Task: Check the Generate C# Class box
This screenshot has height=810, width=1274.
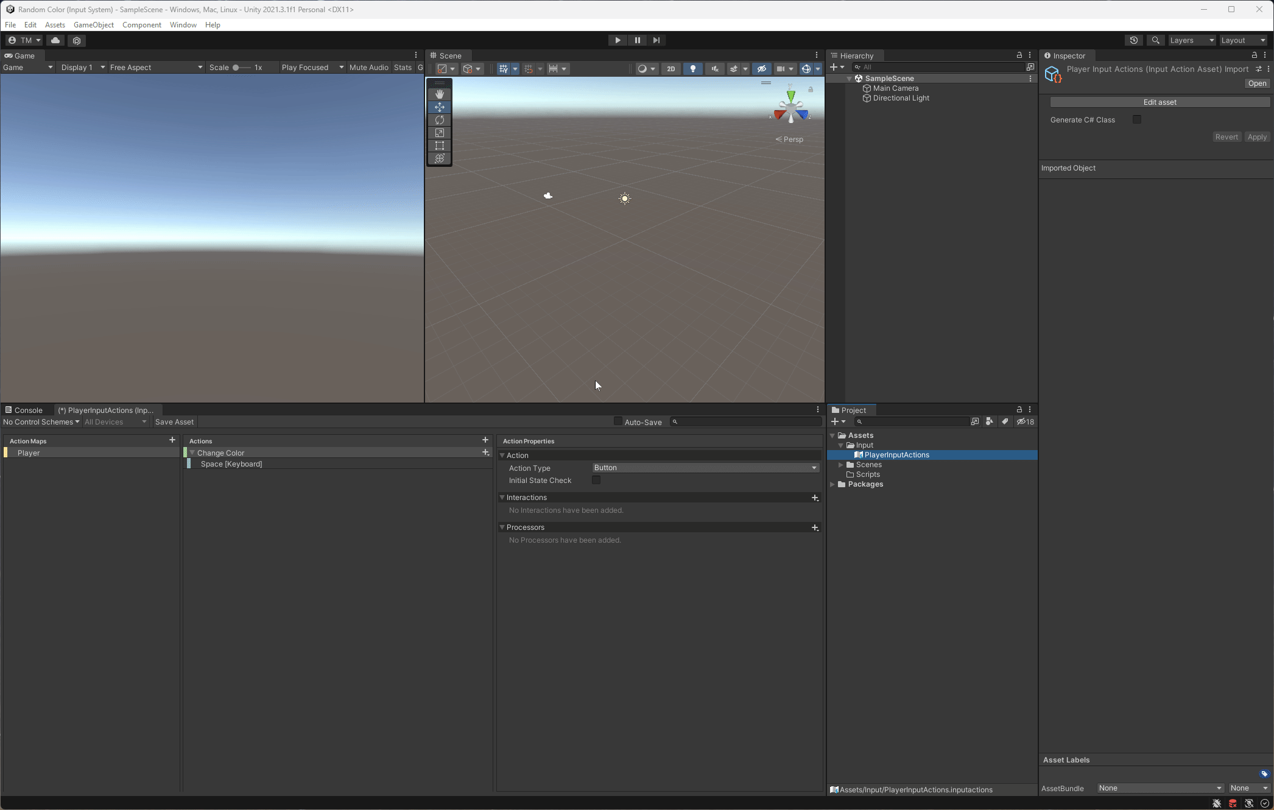Action: click(x=1136, y=119)
